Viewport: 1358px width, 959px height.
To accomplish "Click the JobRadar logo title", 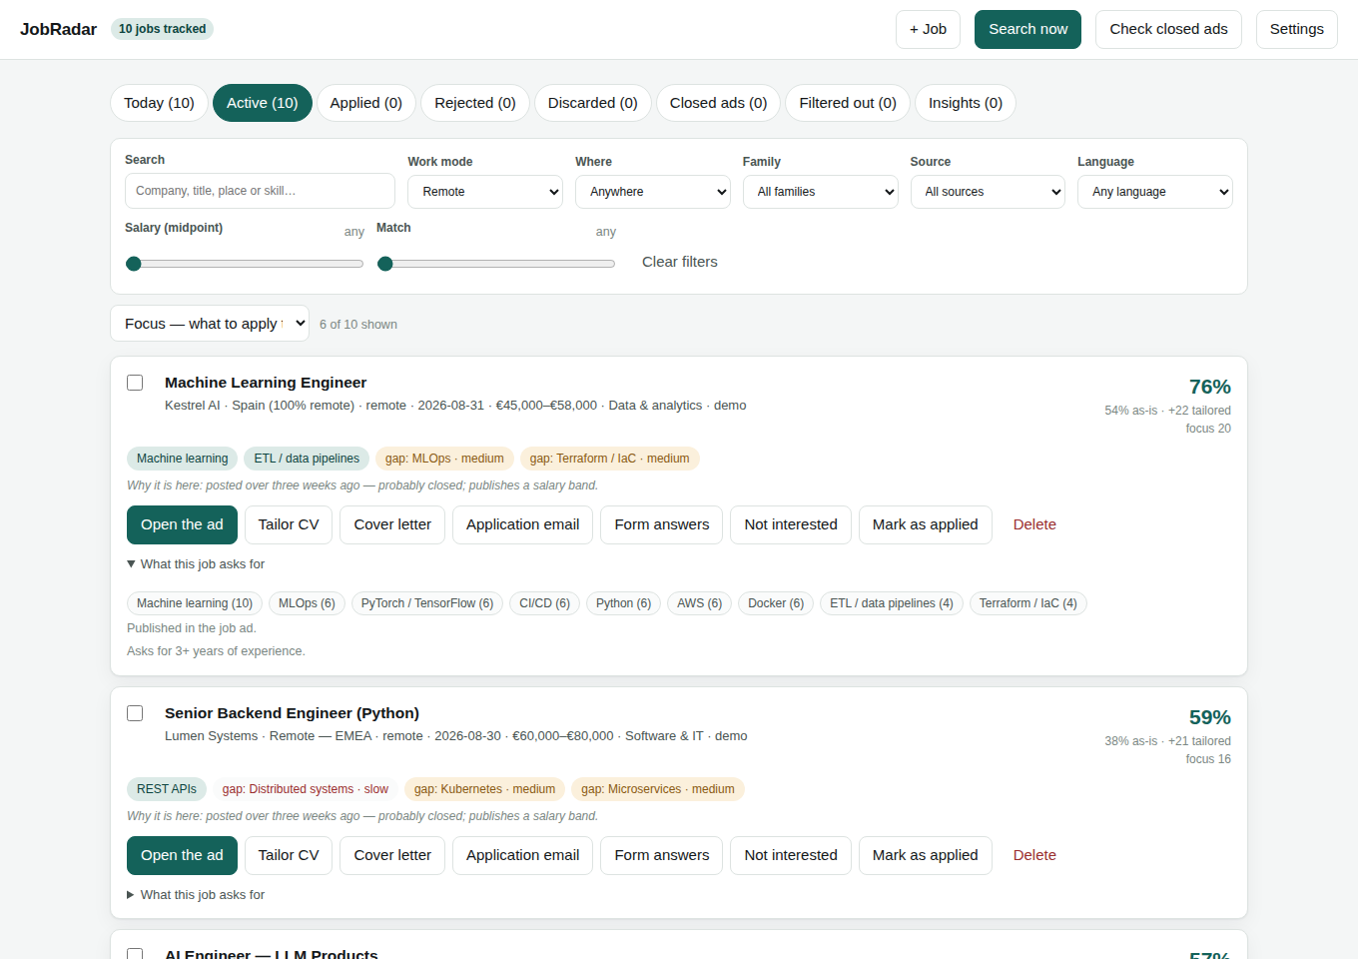I will (58, 29).
